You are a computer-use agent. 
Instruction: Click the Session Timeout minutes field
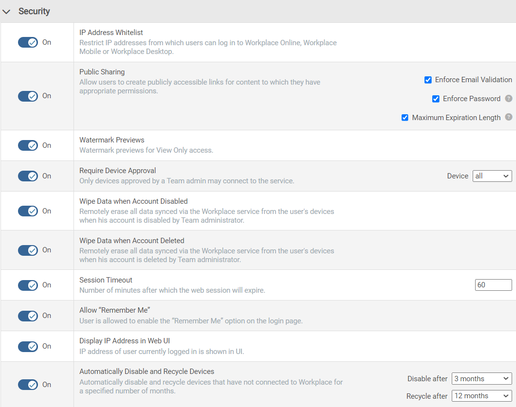(493, 285)
